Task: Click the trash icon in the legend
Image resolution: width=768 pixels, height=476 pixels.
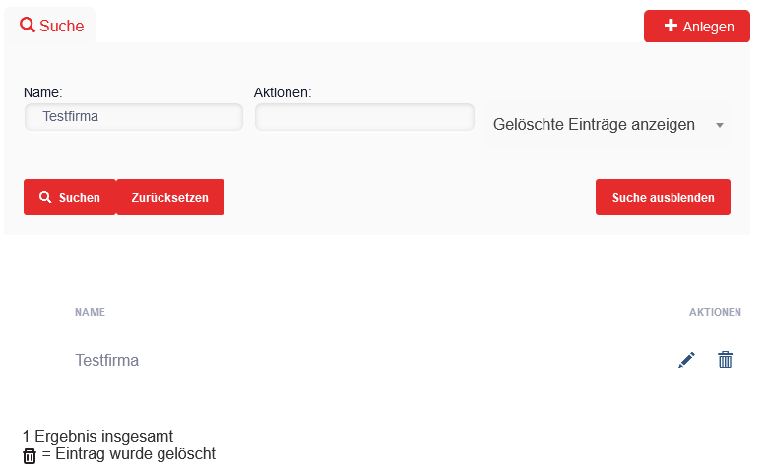Action: point(30,455)
